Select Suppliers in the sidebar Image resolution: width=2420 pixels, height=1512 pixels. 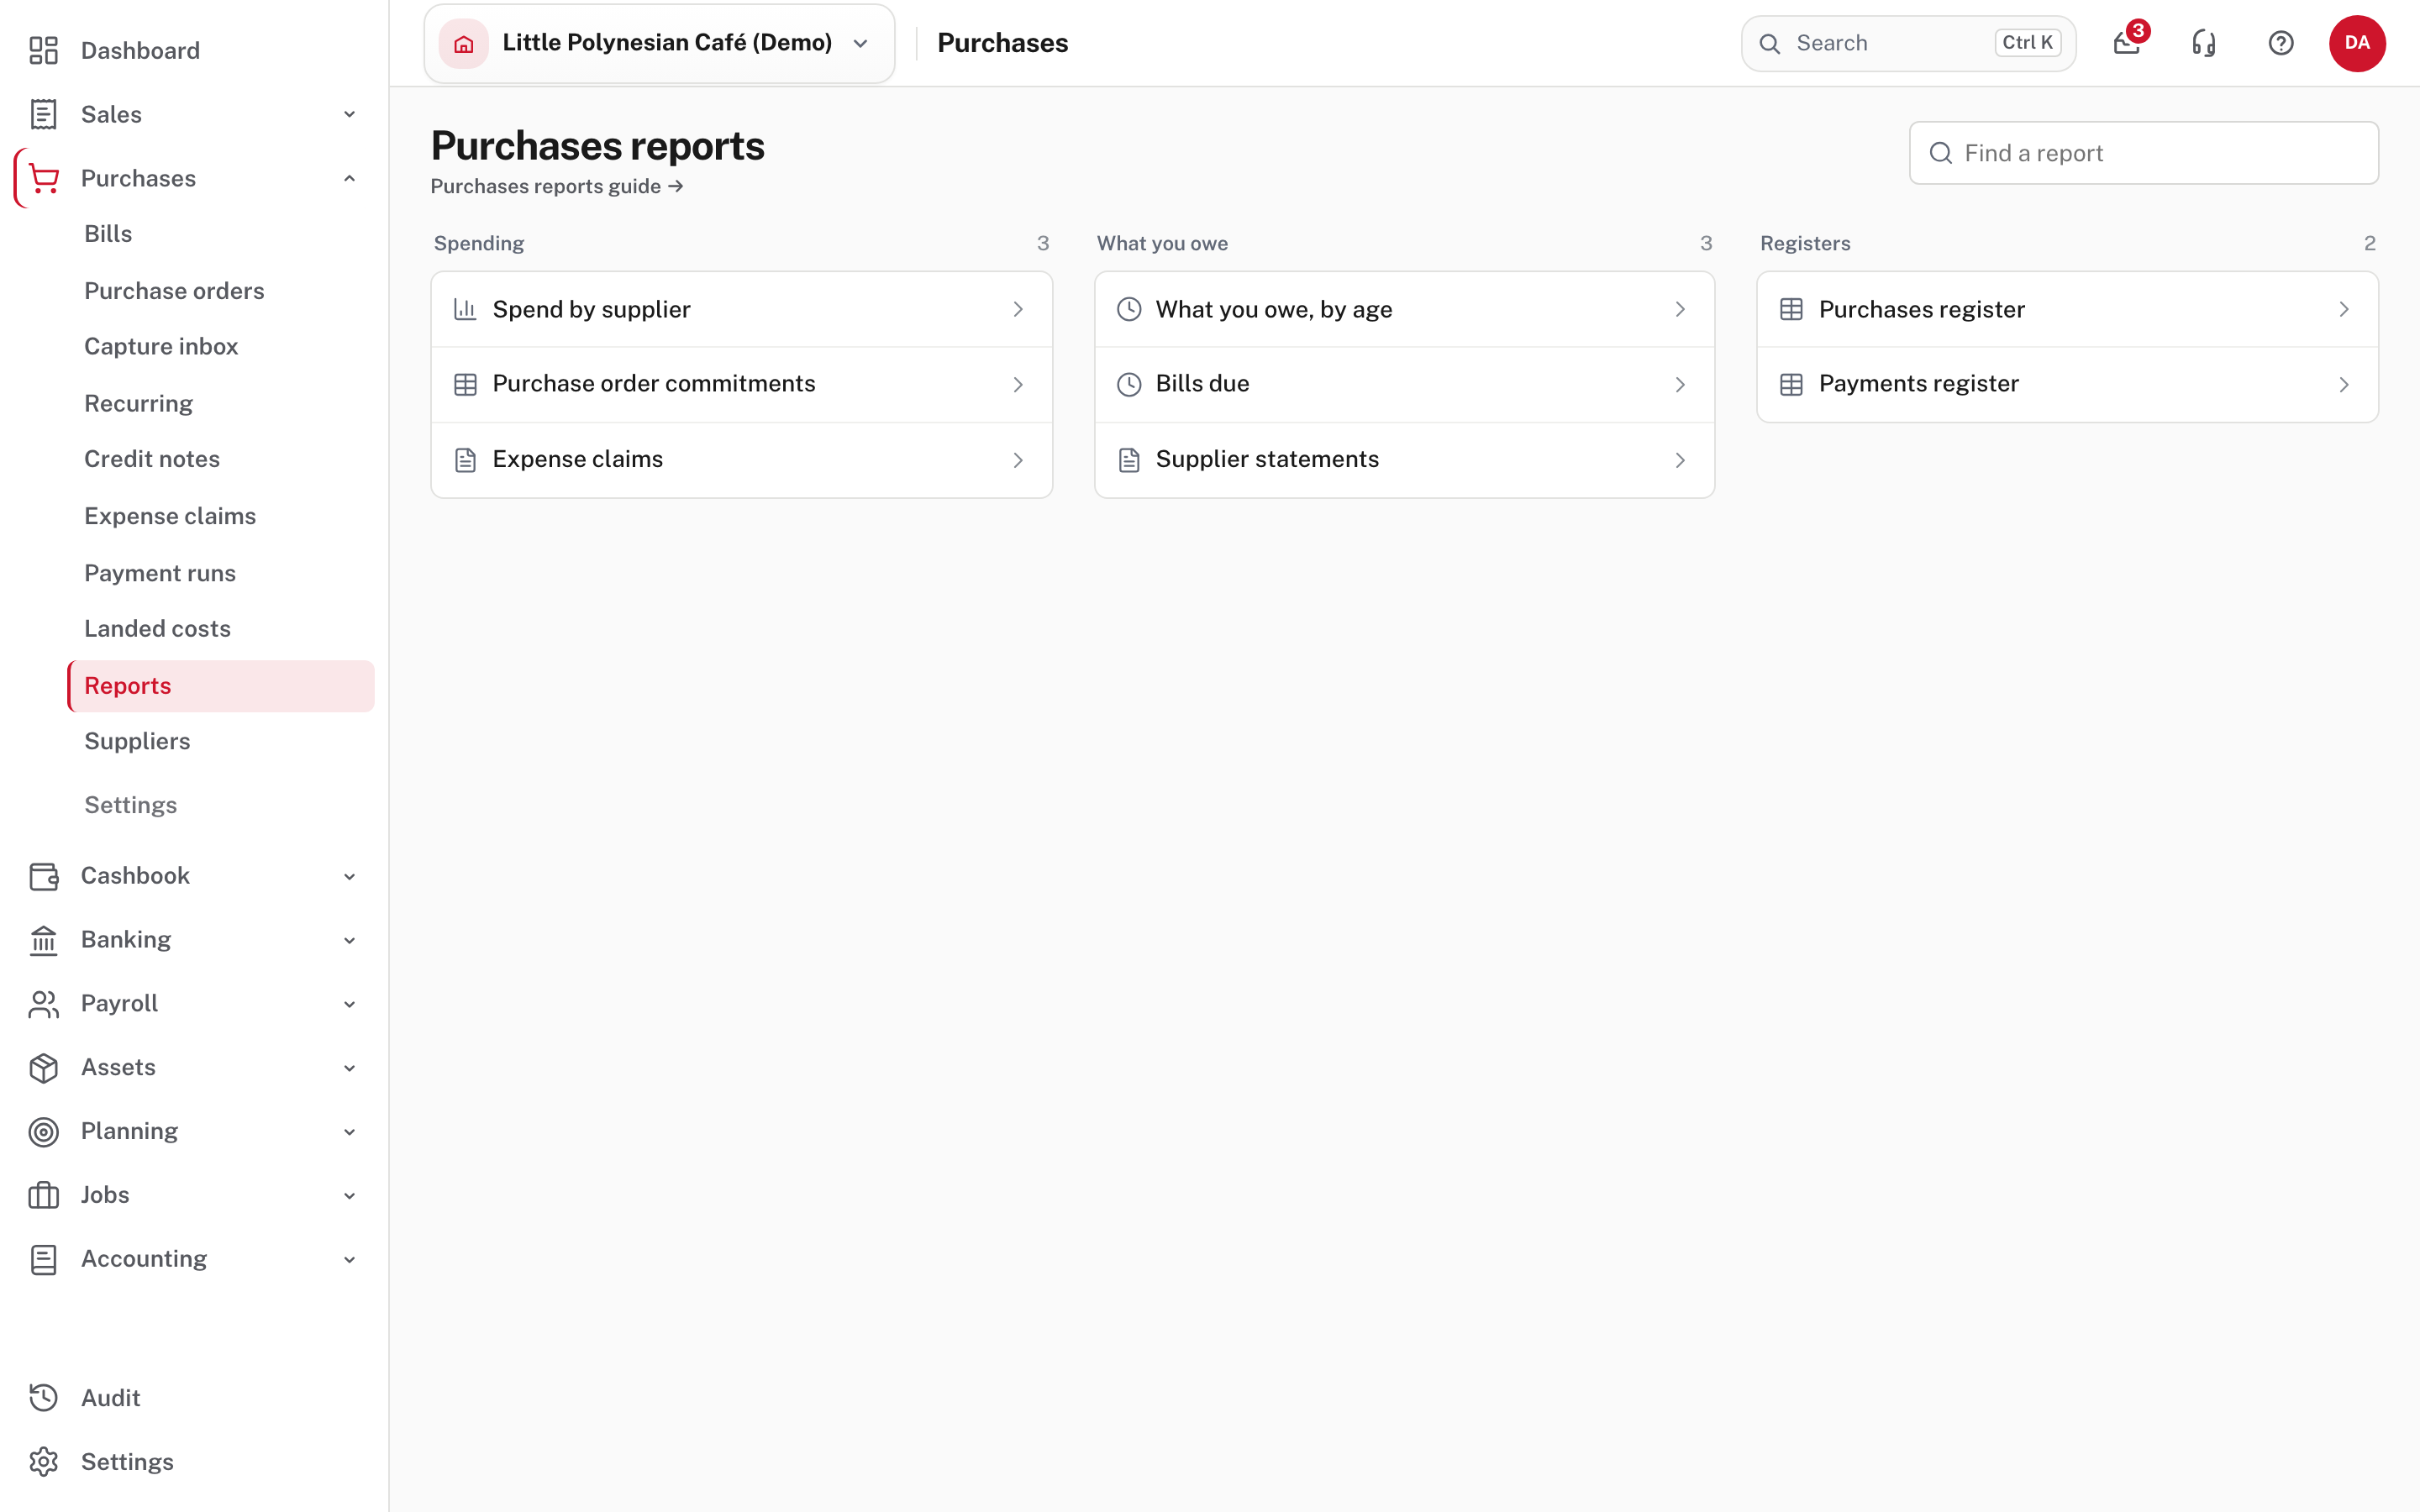coord(137,741)
